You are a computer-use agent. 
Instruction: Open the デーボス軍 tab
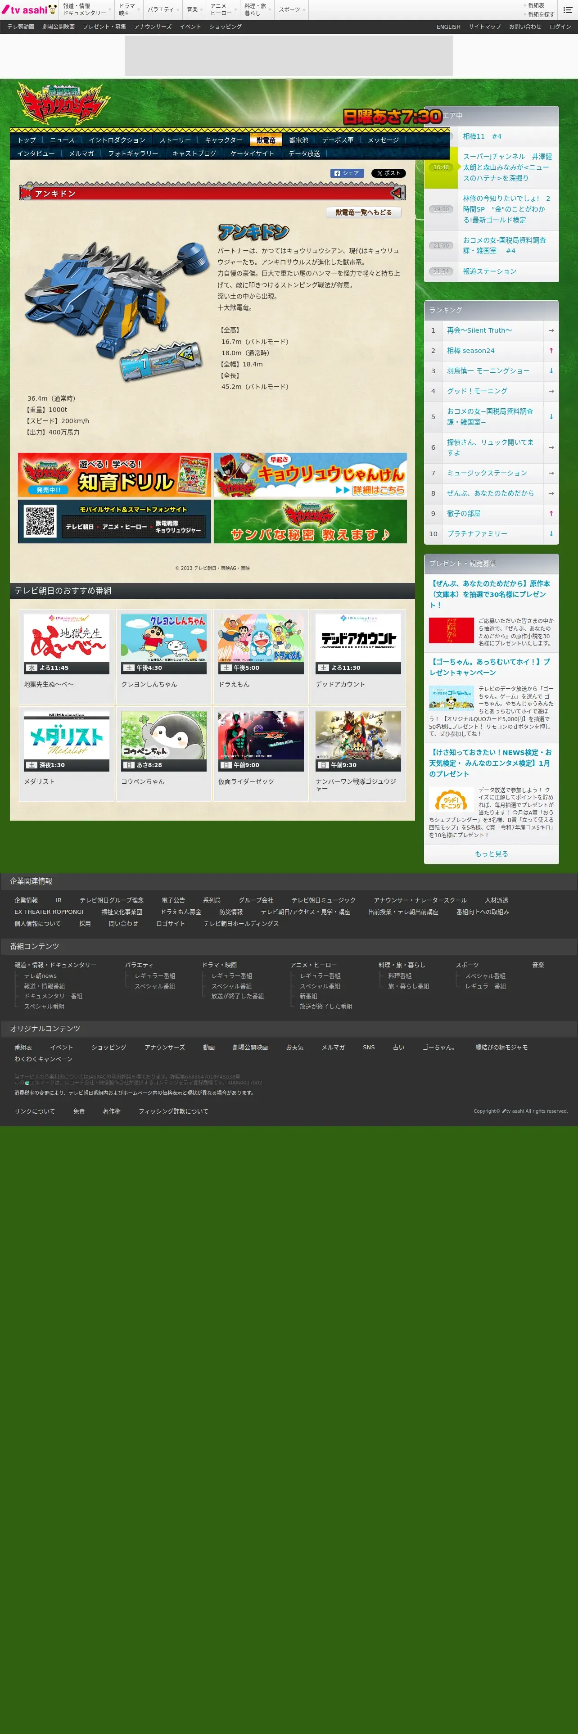[338, 140]
